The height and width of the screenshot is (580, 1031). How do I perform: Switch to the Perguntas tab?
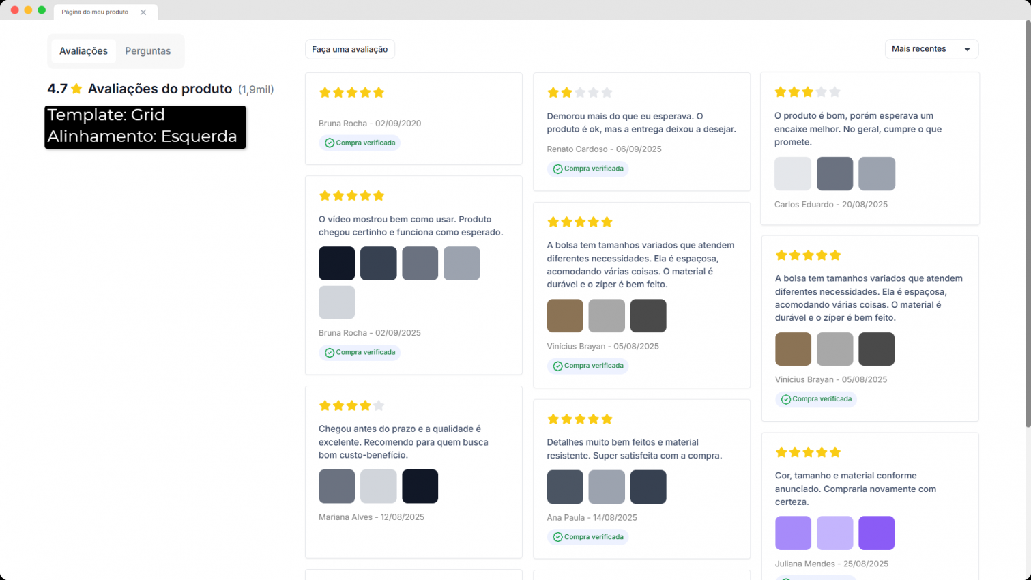point(148,51)
